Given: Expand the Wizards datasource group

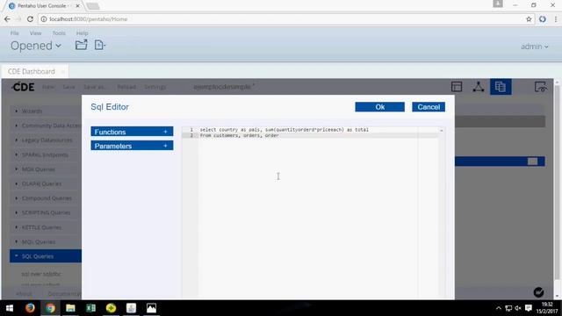Looking at the screenshot, I should coord(46,111).
